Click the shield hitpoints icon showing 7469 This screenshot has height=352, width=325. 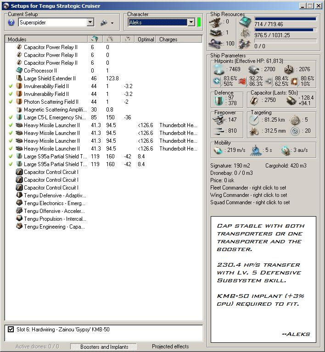coord(219,69)
